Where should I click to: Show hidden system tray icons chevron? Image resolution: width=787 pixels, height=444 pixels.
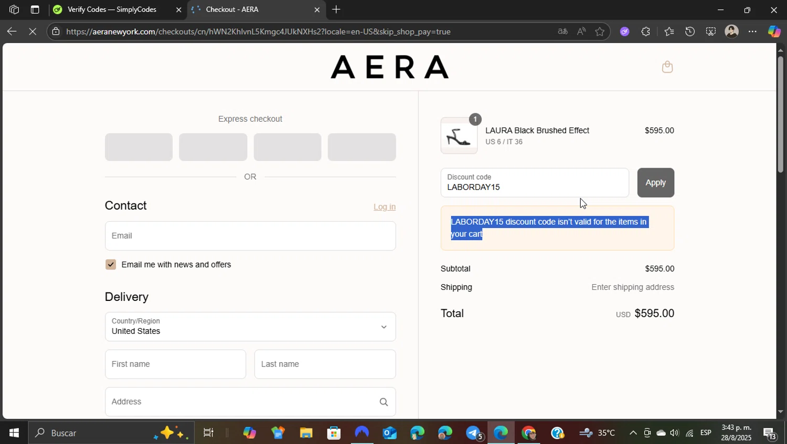click(633, 433)
